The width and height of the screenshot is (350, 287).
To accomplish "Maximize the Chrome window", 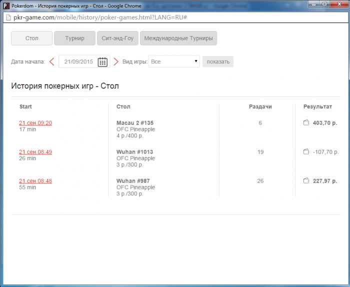I will pos(324,4).
